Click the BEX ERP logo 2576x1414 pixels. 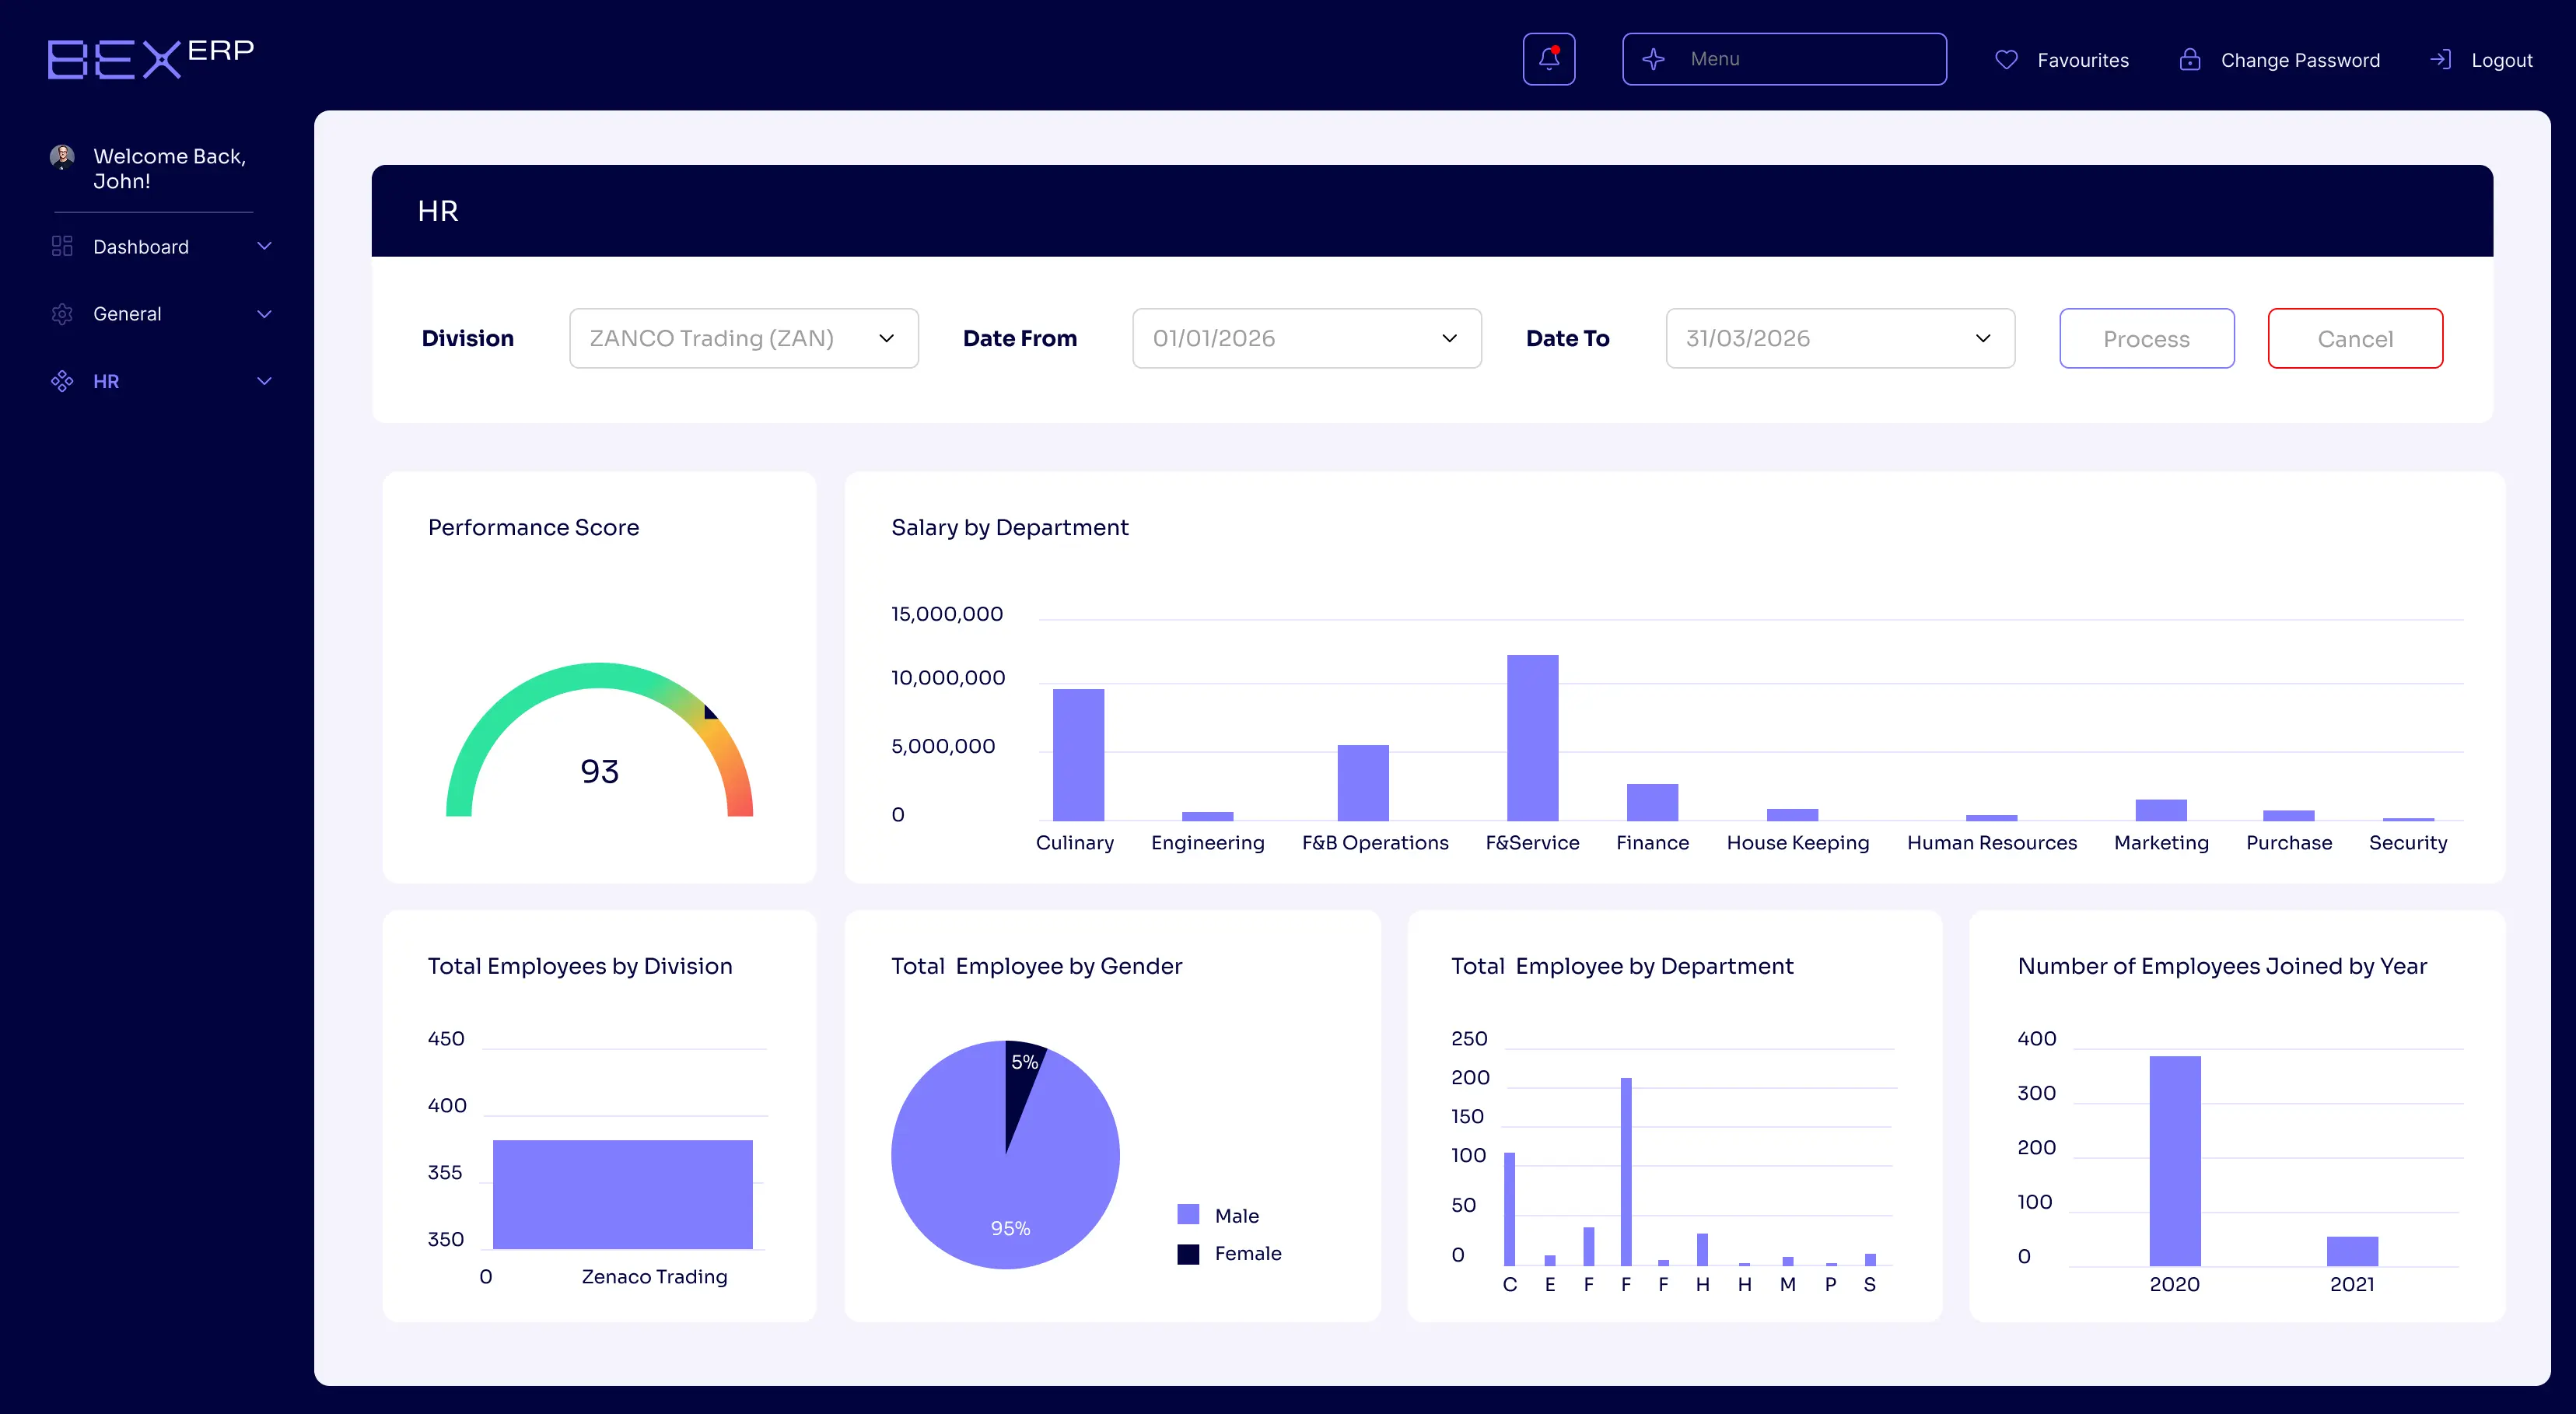coord(149,57)
